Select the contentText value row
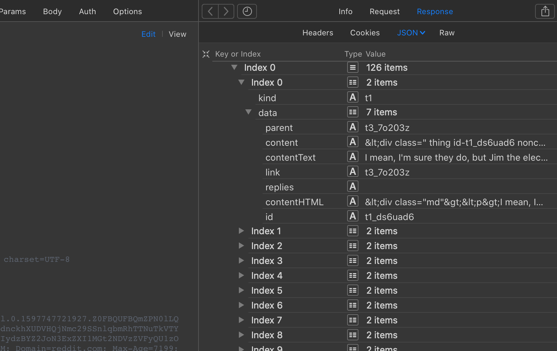Image resolution: width=557 pixels, height=351 pixels. tap(456, 157)
